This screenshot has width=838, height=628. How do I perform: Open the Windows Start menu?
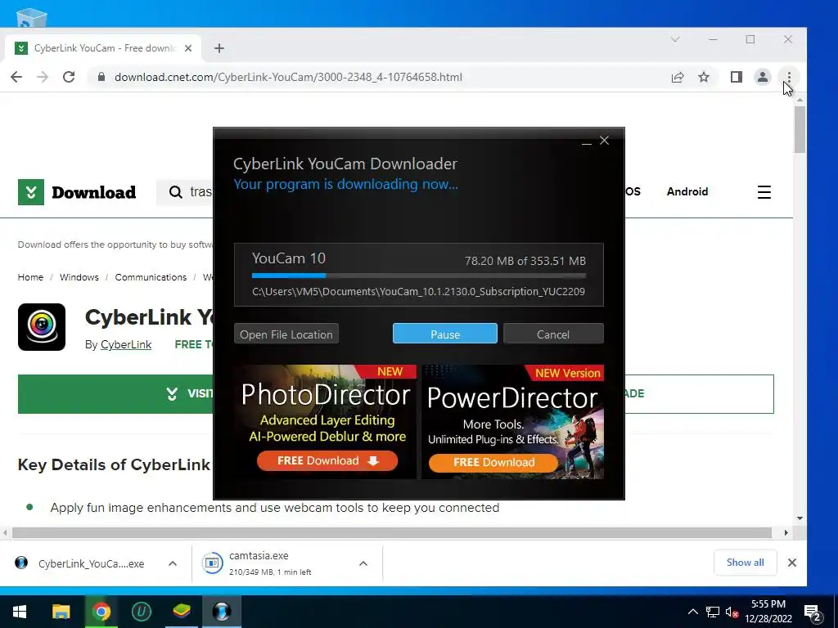point(20,612)
